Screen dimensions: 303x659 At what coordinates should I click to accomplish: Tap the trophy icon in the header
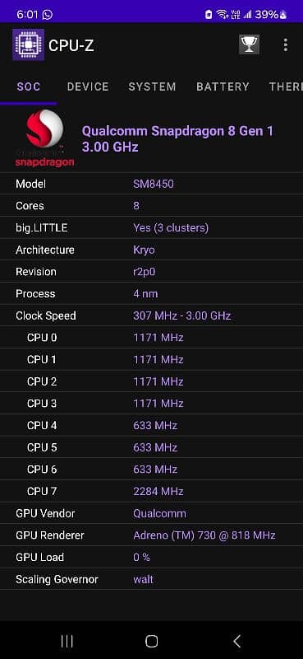pyautogui.click(x=250, y=44)
